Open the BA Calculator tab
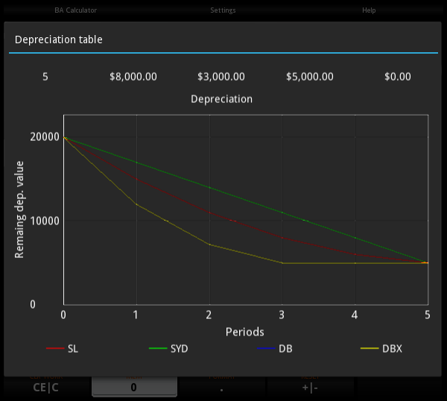The width and height of the screenshot is (447, 401). click(x=75, y=10)
